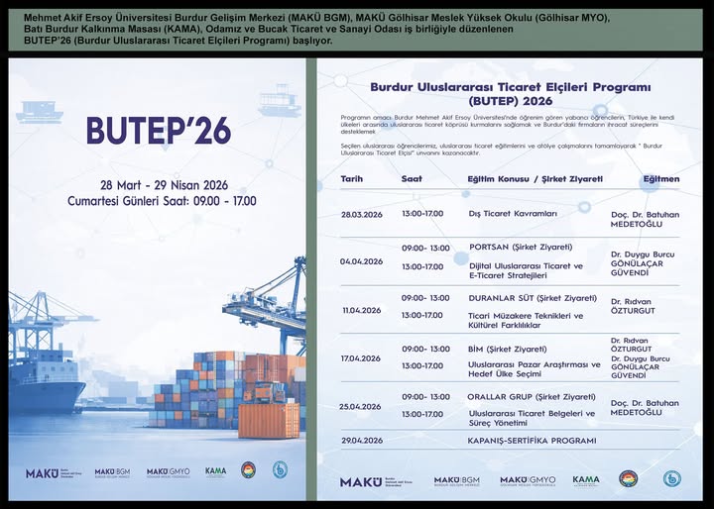Click the KAPANIŞ-SERTİFİKA PROGRAMI row
The width and height of the screenshot is (714, 509).
[x=532, y=439]
